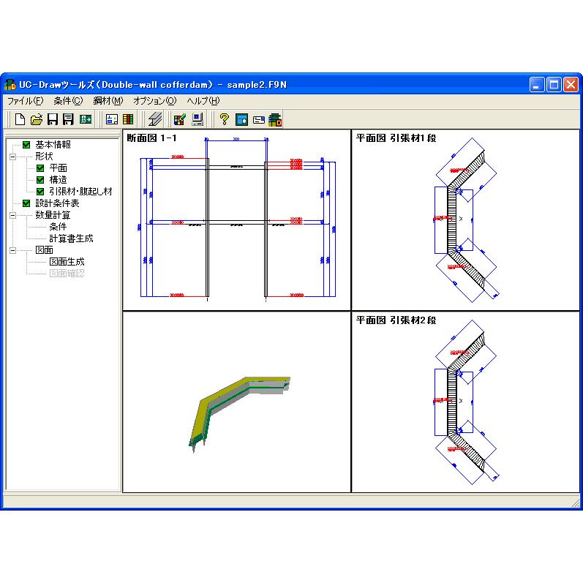The width and height of the screenshot is (583, 583).
Task: Select 計算書生成 in the tree
Action: tap(71, 238)
